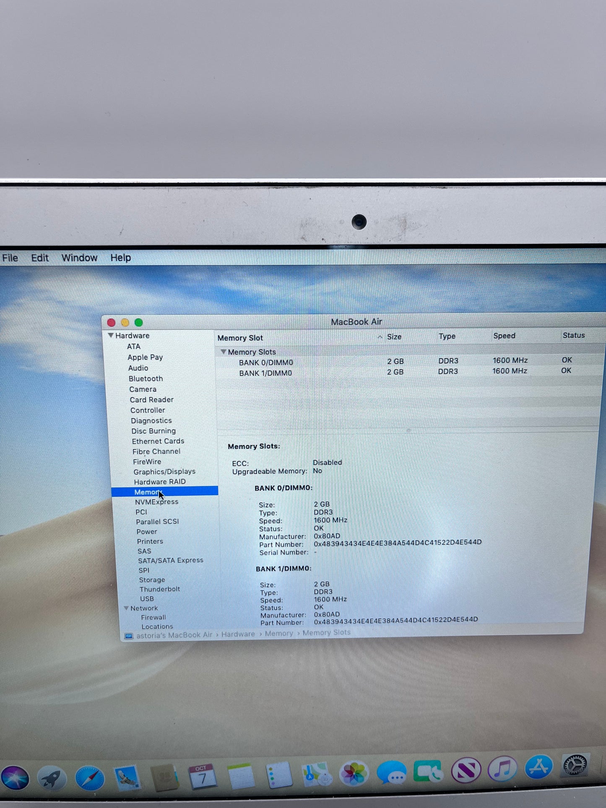Open Calendar icon showing OCT 7
Viewport: 606px width, 808px height.
(203, 776)
